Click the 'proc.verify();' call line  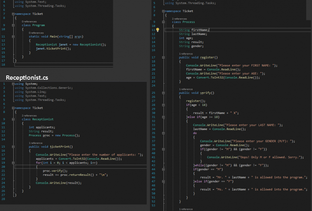click(55, 171)
